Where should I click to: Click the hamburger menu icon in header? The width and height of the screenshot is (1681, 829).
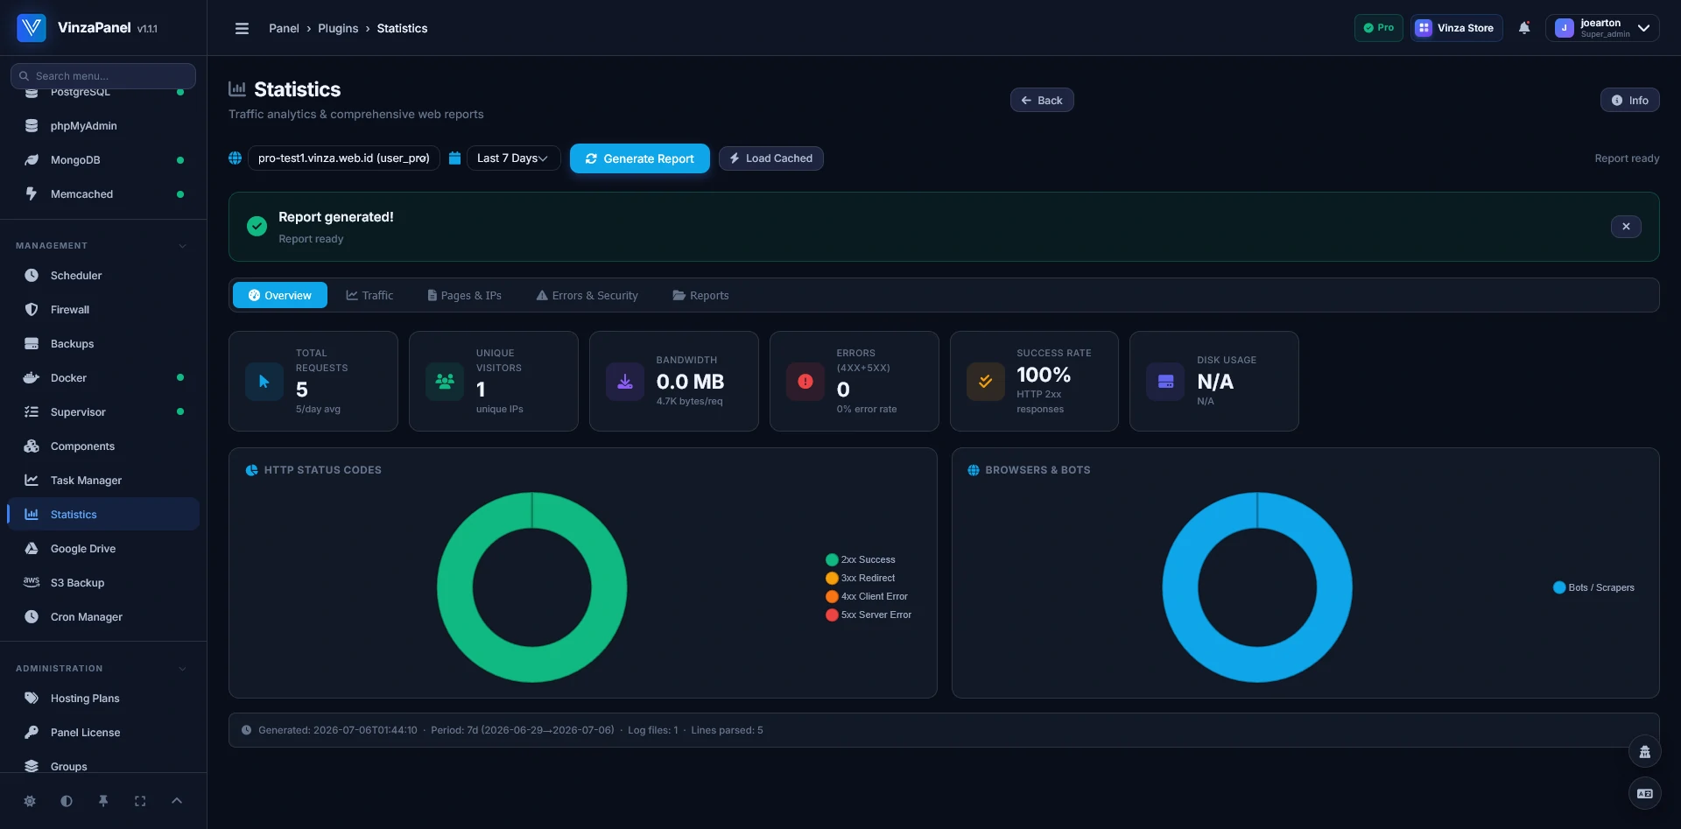tap(242, 28)
